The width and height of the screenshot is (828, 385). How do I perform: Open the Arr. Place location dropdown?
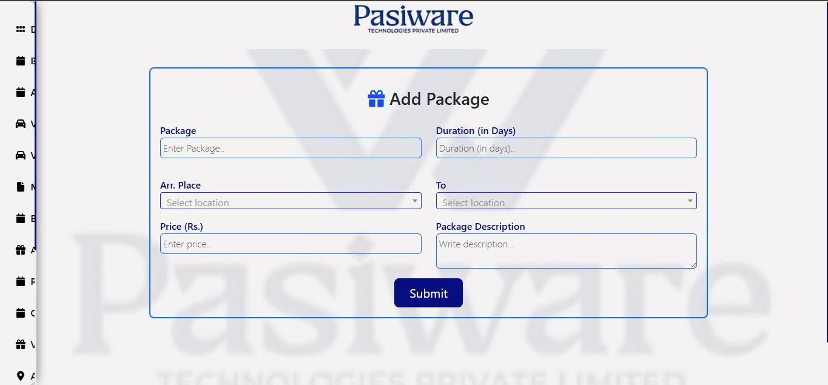pos(291,201)
